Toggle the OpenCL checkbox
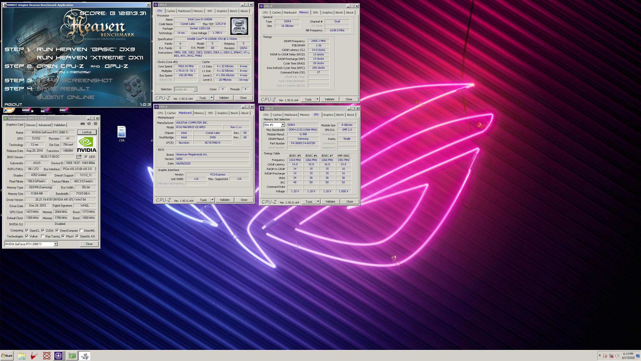 [27, 230]
